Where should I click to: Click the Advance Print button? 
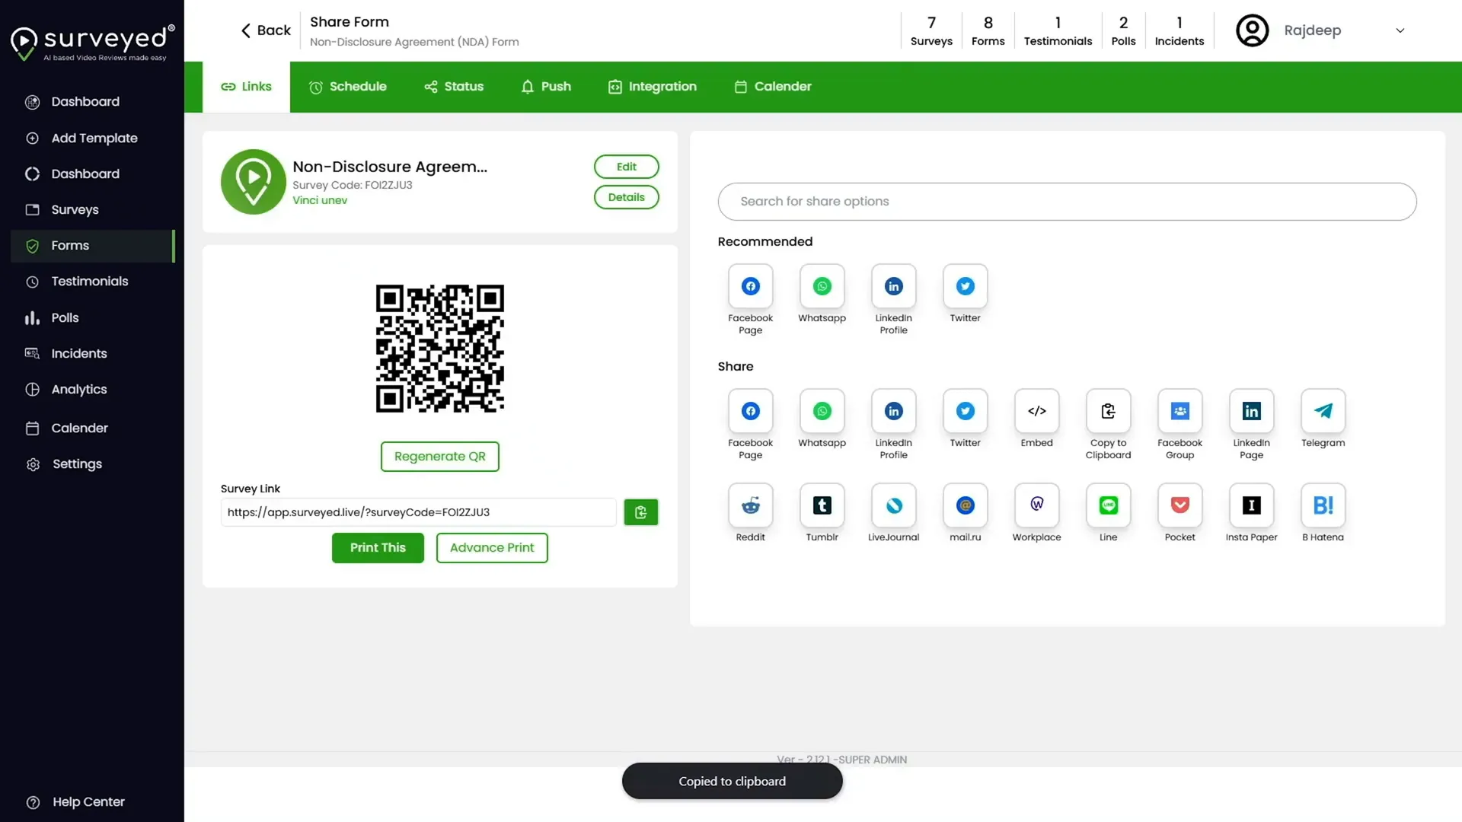pyautogui.click(x=492, y=547)
